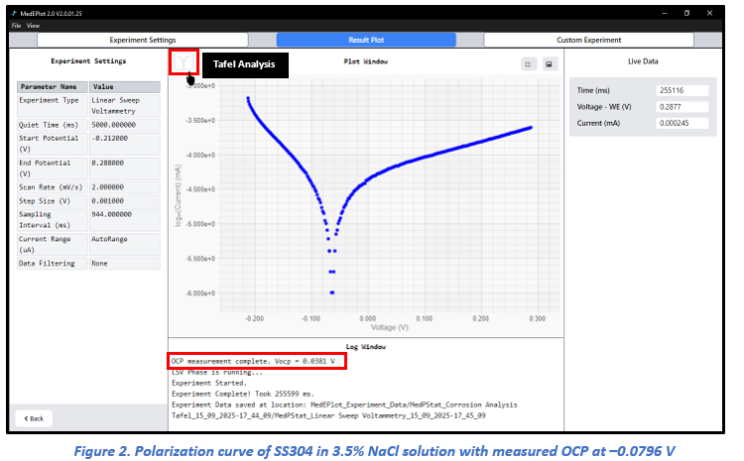Viewport: 744px width, 461px height.
Task: Go to the Custom Experiment tab
Action: tap(588, 40)
